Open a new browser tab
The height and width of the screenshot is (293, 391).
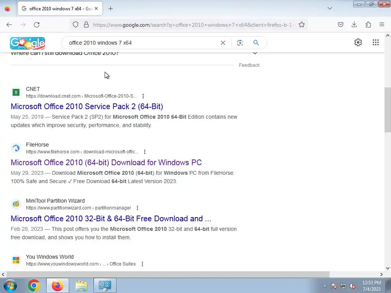pyautogui.click(x=110, y=9)
